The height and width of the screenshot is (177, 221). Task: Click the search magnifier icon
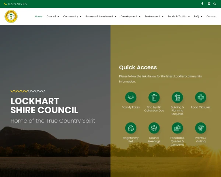click(214, 4)
